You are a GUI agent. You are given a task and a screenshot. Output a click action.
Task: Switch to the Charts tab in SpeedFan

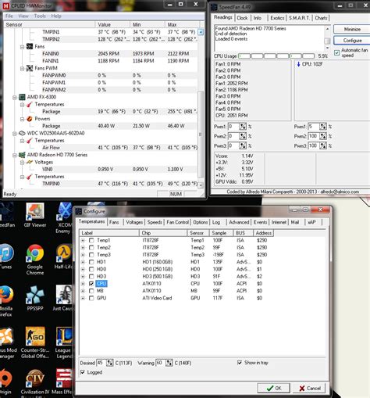(x=321, y=18)
